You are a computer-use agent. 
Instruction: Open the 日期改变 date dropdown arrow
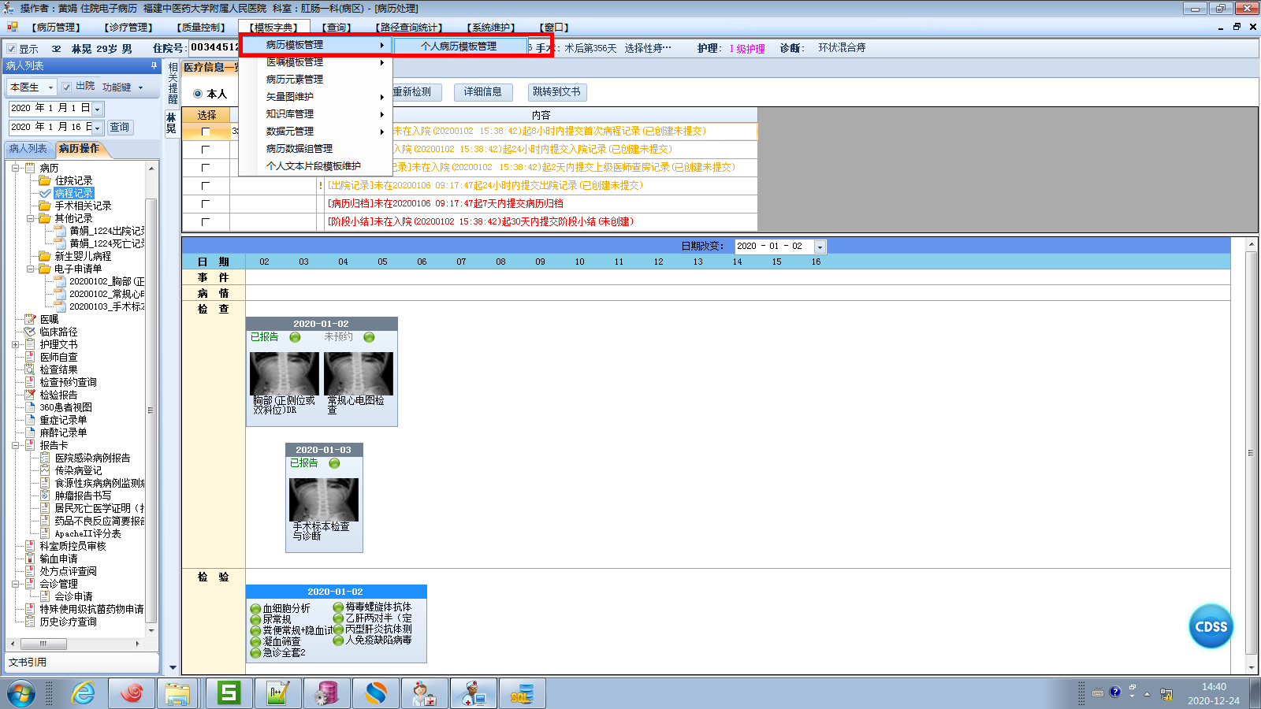tap(820, 247)
